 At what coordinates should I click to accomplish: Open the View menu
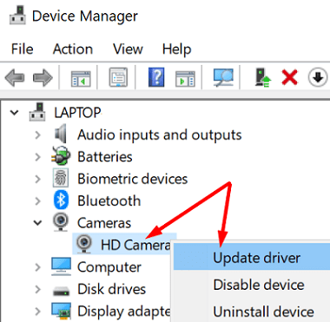point(128,49)
